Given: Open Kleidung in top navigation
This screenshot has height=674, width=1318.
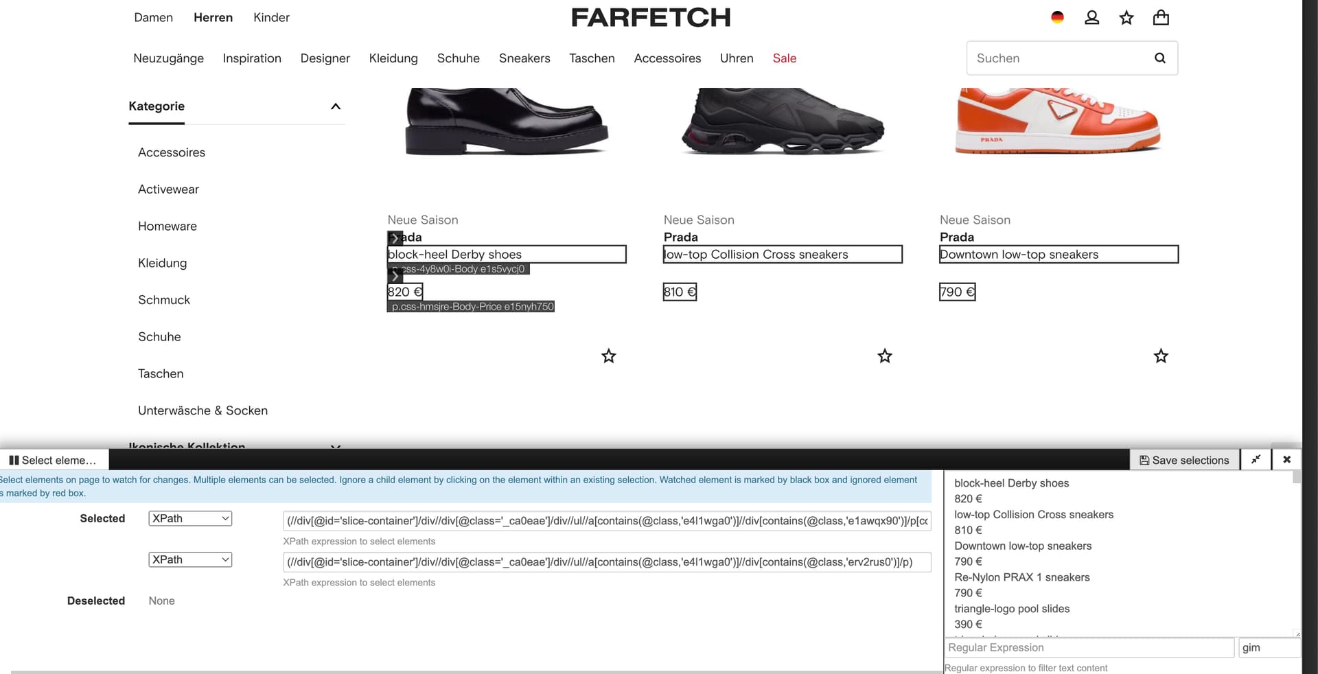Looking at the screenshot, I should pyautogui.click(x=393, y=58).
